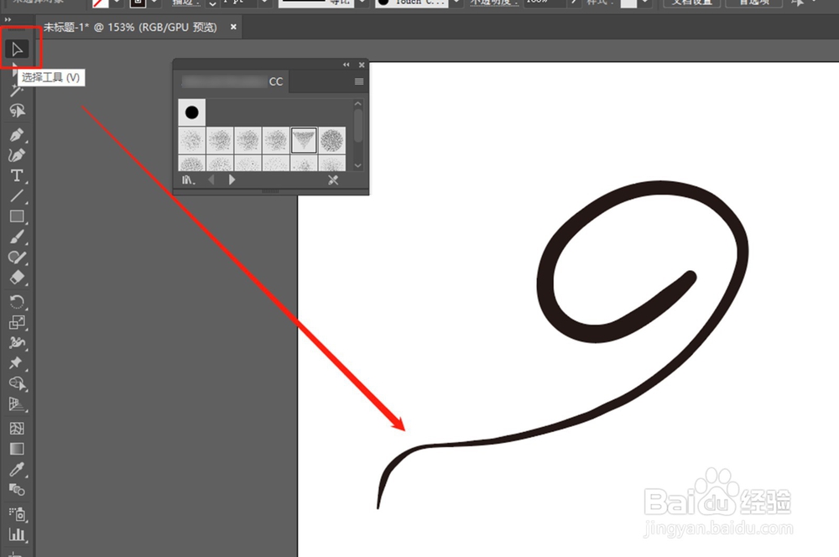Select the Blend tool
Screen dimensions: 839x557
(x=17, y=490)
